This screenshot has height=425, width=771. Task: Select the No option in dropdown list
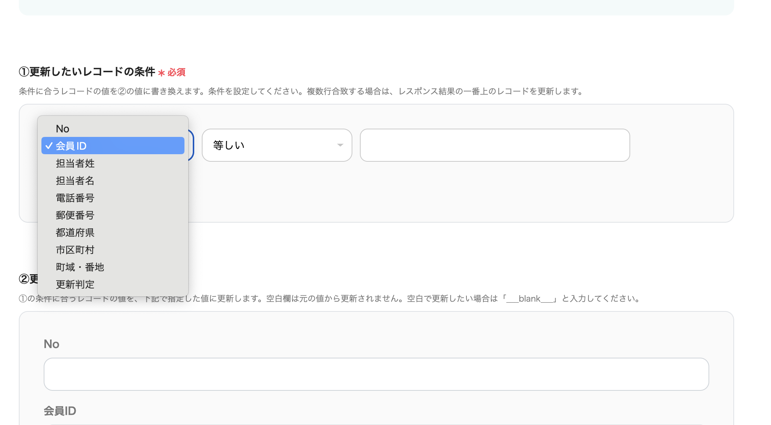click(62, 129)
